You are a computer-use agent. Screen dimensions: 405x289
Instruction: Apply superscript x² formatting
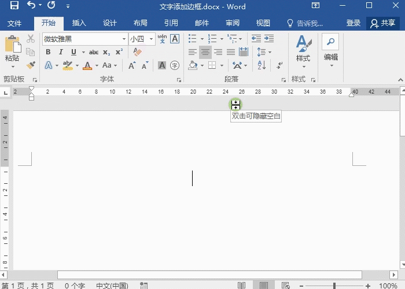pyautogui.click(x=119, y=52)
